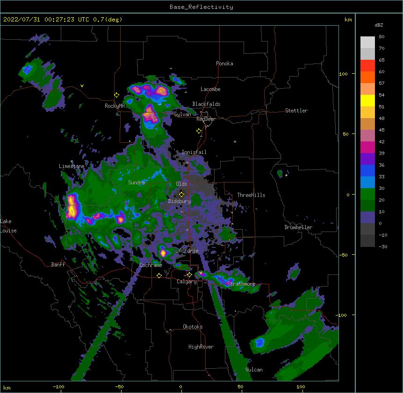Click the yellow diamond marker beside RockyMH
The height and width of the screenshot is (393, 403).
[x=116, y=95]
